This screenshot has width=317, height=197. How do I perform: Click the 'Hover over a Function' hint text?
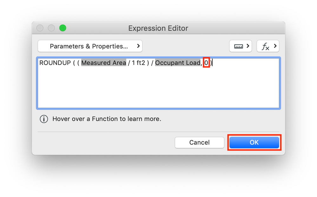[107, 119]
